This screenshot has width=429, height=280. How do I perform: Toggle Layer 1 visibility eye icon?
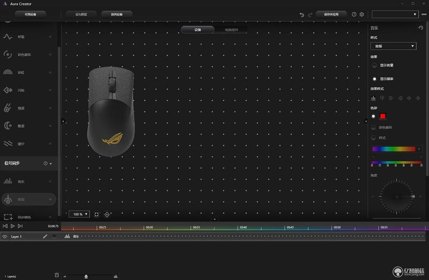[x=5, y=237]
